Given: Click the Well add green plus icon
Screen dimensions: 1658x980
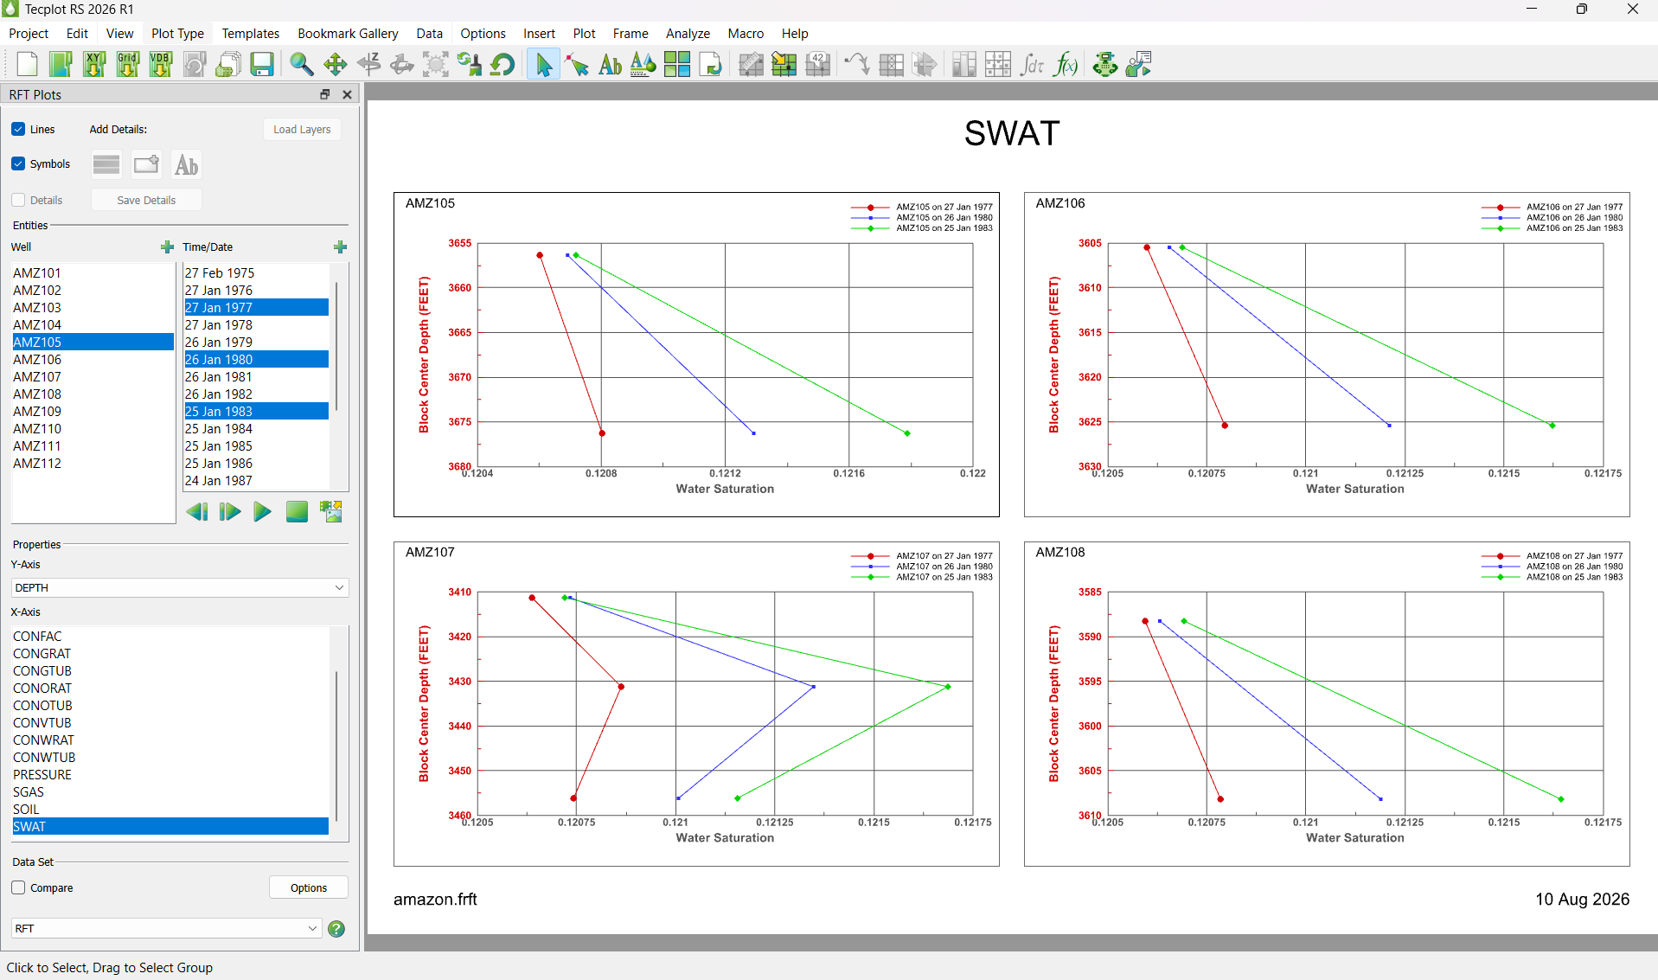Looking at the screenshot, I should tap(167, 247).
